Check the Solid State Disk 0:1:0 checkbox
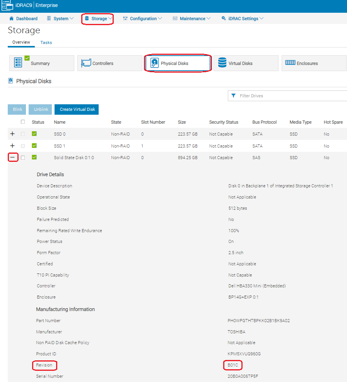 [23, 158]
